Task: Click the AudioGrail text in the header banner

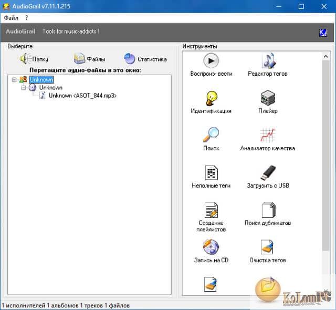Action: [20, 32]
